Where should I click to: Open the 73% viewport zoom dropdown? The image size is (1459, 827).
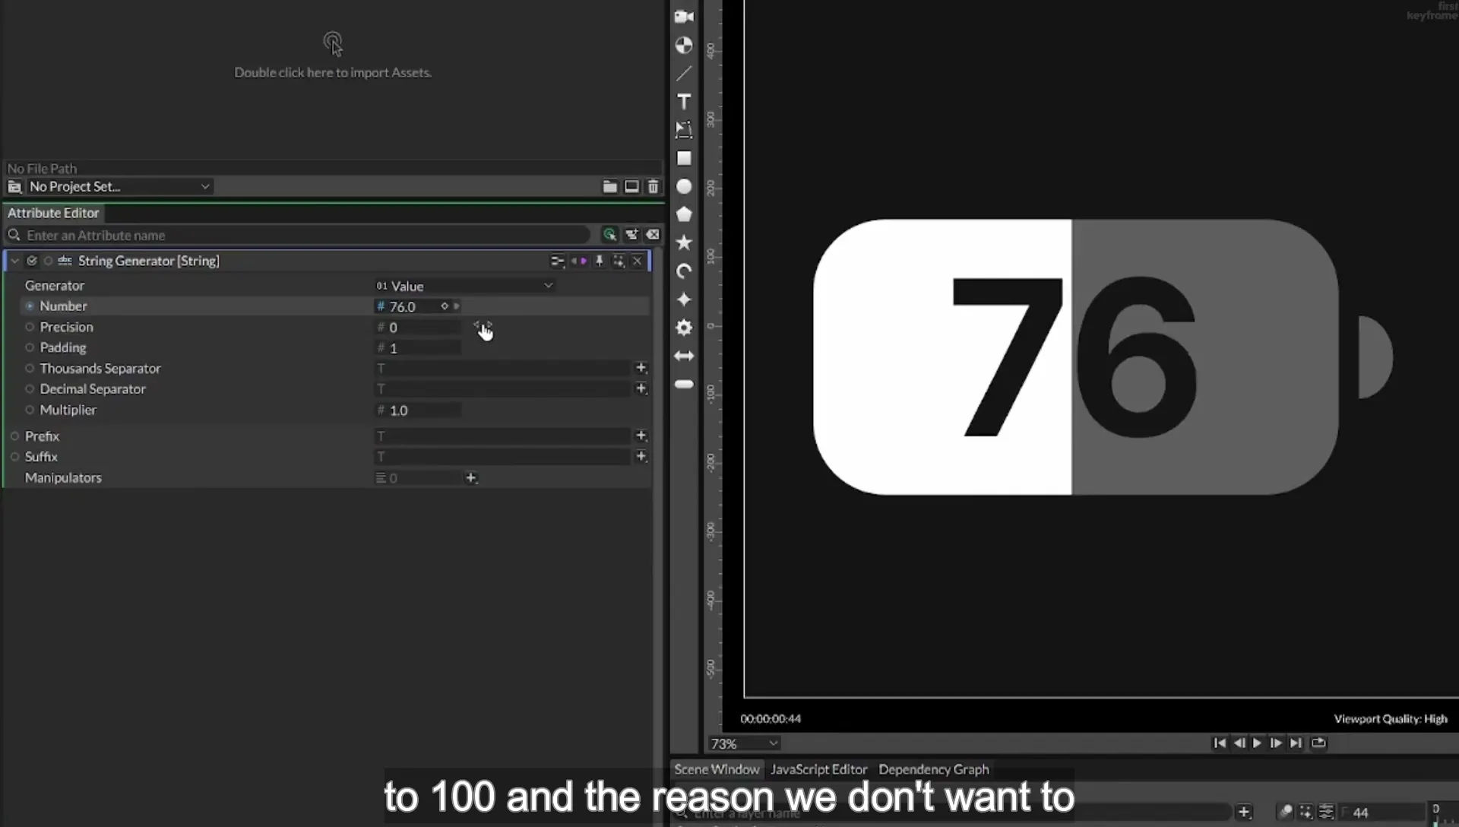744,743
